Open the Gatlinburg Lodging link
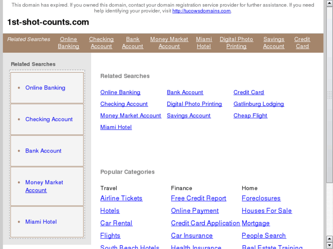This screenshot has height=249, width=333. (x=259, y=104)
